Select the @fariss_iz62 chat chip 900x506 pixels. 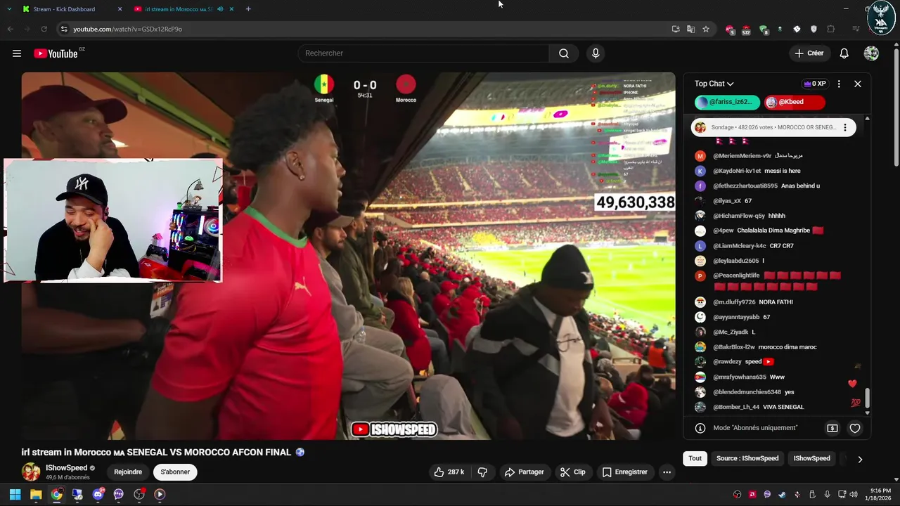click(727, 102)
